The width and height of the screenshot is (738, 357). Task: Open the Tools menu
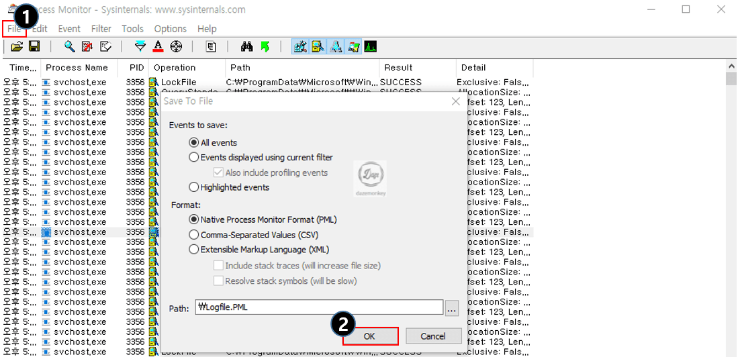coord(132,29)
